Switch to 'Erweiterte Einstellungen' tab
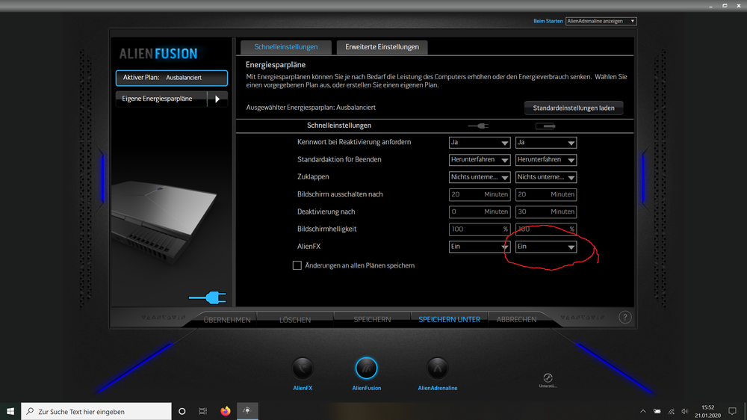Image resolution: width=747 pixels, height=420 pixels. (382, 47)
